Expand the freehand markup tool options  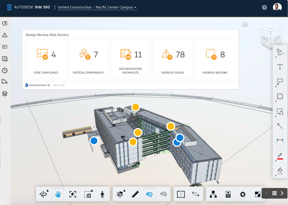(280, 52)
